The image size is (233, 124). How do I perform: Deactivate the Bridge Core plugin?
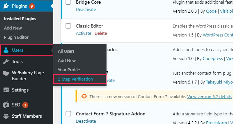[x=86, y=10]
